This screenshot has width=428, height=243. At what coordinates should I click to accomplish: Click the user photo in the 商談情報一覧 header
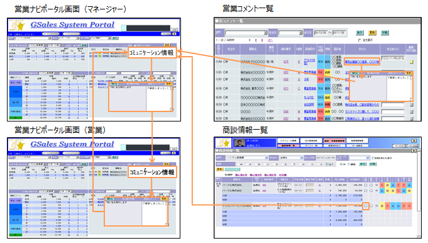tap(239, 143)
